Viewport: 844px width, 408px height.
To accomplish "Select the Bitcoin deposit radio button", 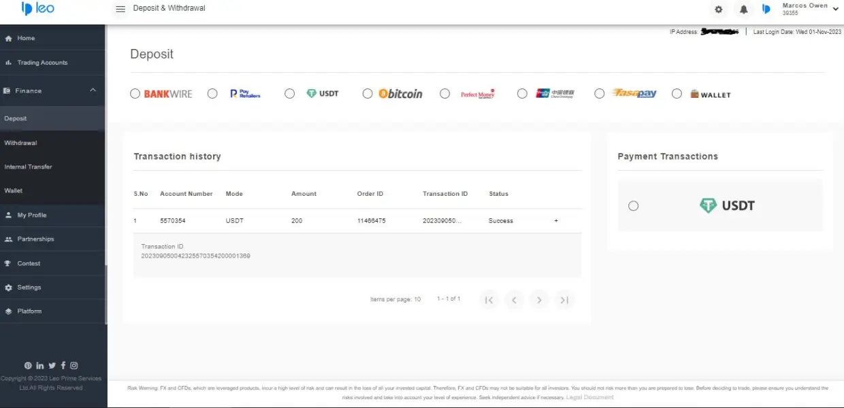I will point(368,94).
